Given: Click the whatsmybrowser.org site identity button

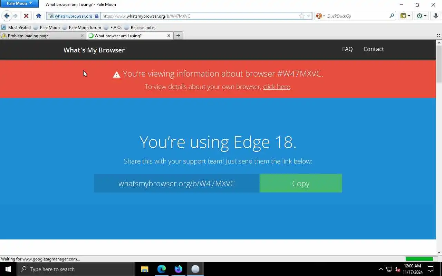Looking at the screenshot, I should [74, 16].
